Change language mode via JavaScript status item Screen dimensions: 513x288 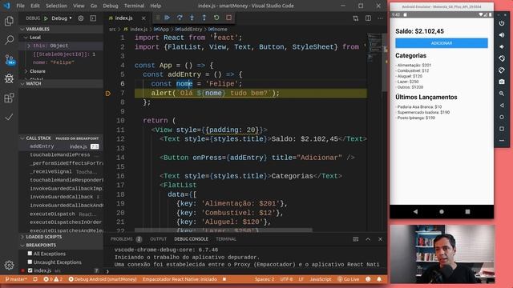click(321, 279)
